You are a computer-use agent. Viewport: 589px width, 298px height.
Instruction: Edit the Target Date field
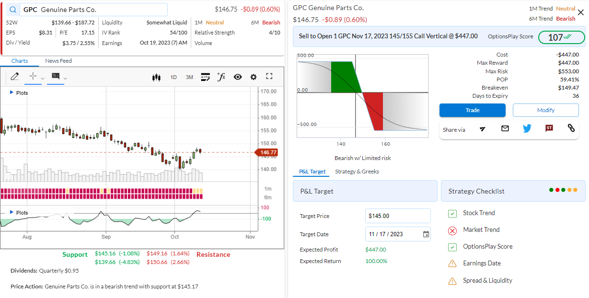397,234
